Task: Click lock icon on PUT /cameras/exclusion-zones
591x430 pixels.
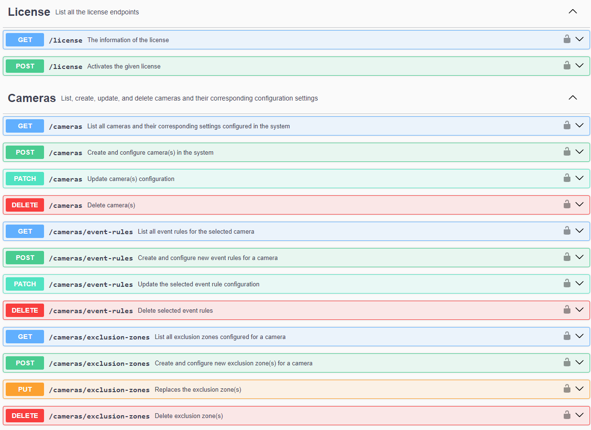Action: [x=567, y=389]
